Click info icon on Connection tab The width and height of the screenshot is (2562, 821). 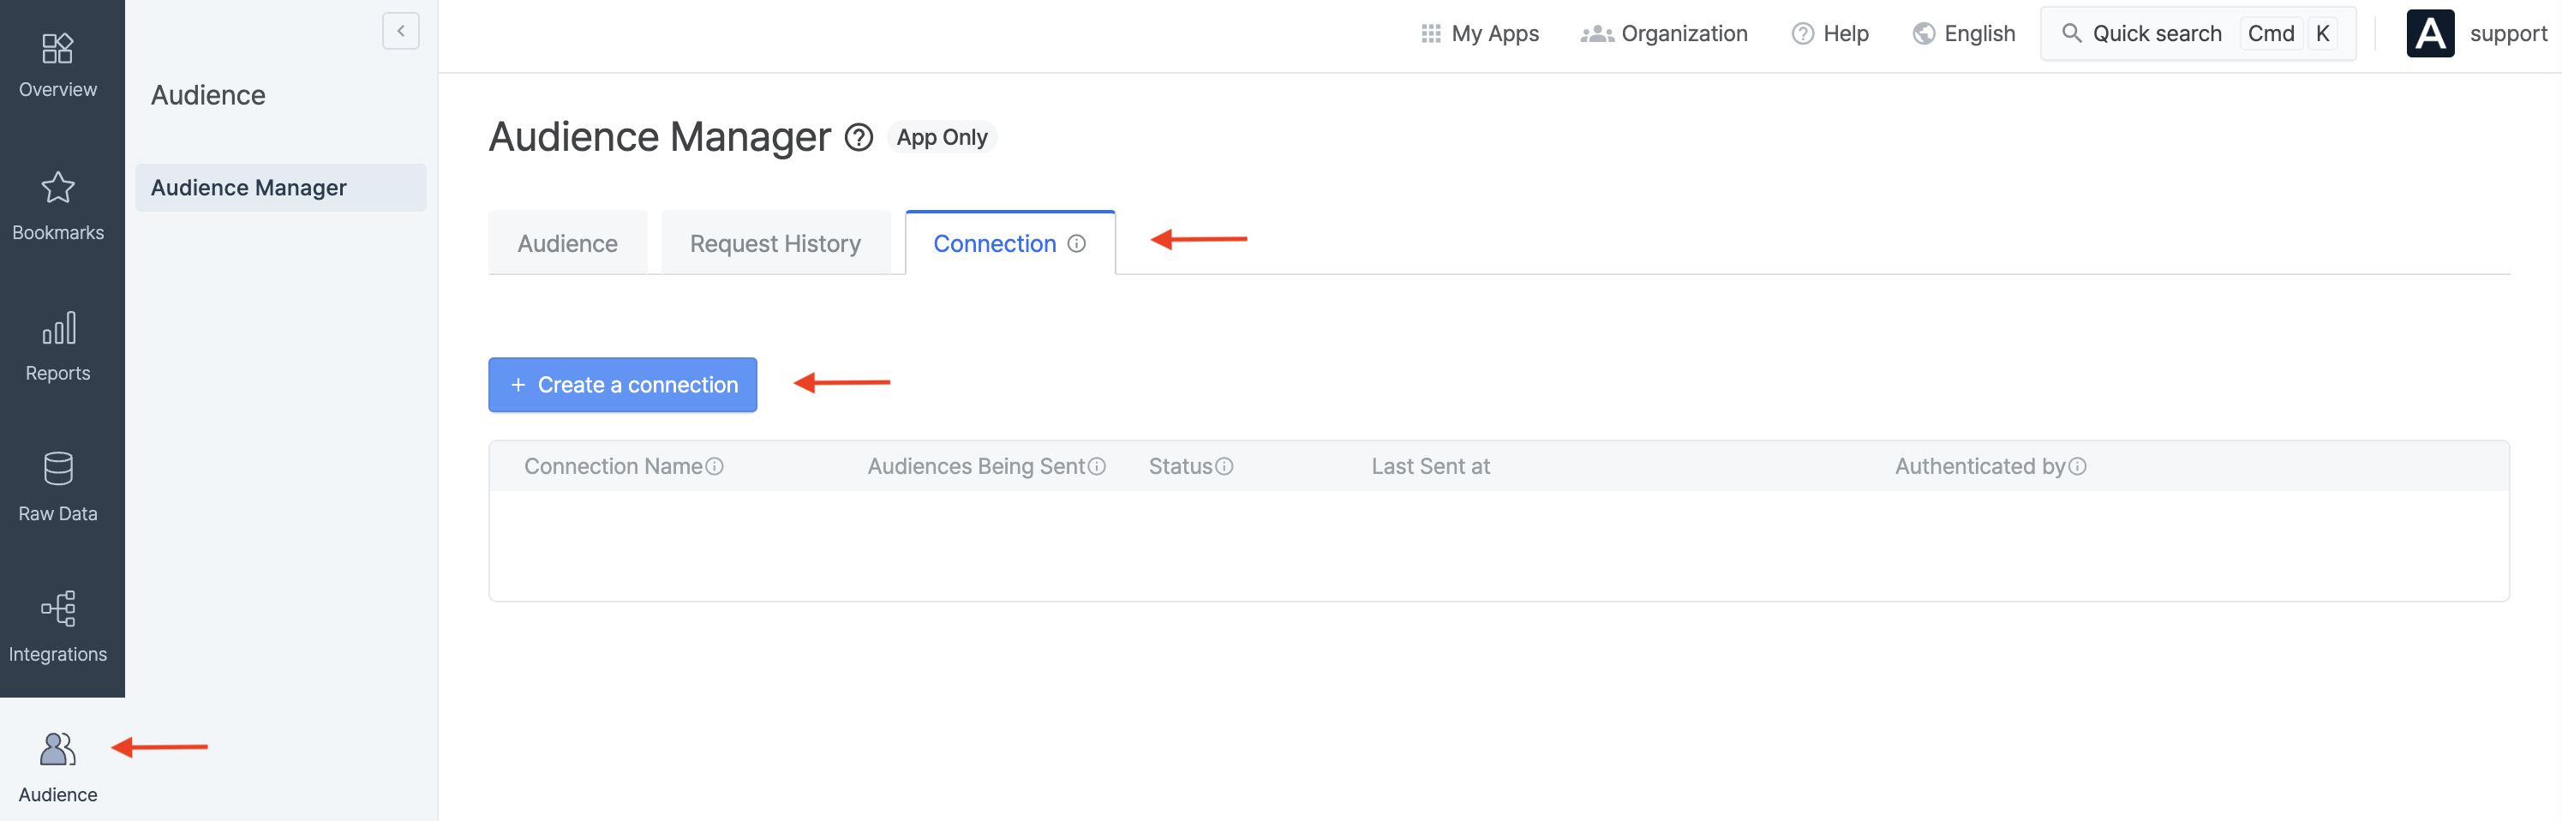point(1077,243)
